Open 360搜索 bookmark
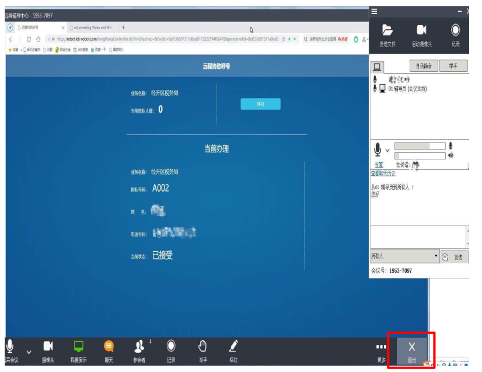The image size is (482, 372). pos(81,50)
